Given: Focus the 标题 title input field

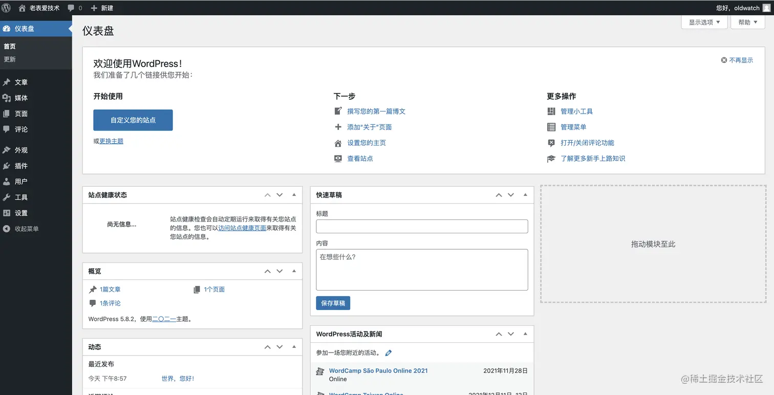Looking at the screenshot, I should [x=422, y=227].
